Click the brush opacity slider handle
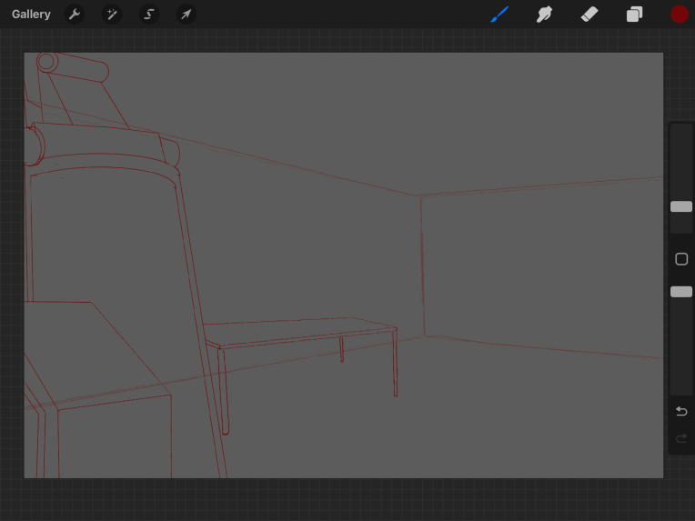The width and height of the screenshot is (695, 521). coord(681,292)
